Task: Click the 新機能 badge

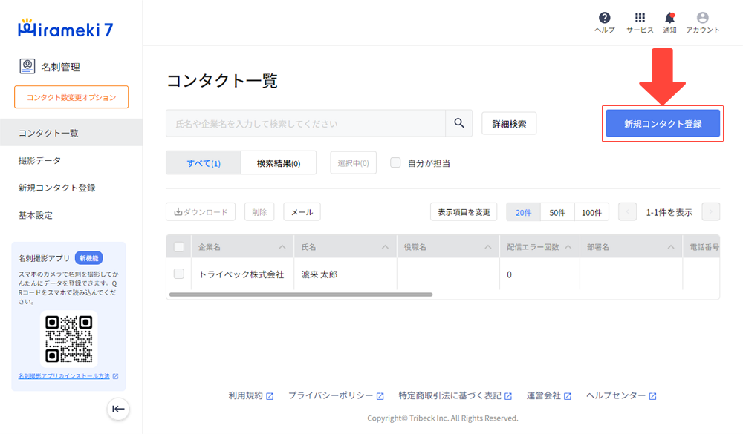Action: coord(88,258)
